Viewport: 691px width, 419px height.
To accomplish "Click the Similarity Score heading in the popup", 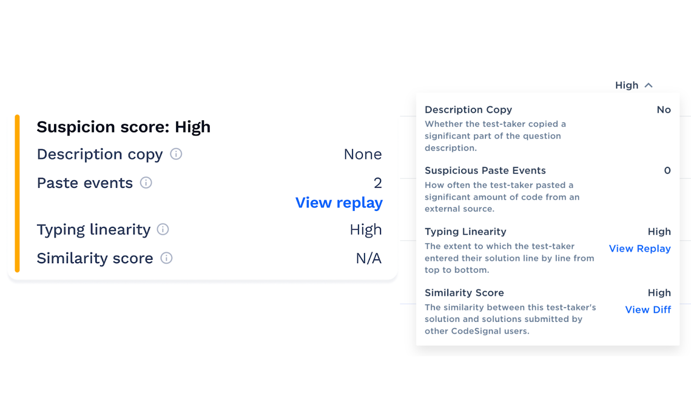I will pyautogui.click(x=464, y=293).
